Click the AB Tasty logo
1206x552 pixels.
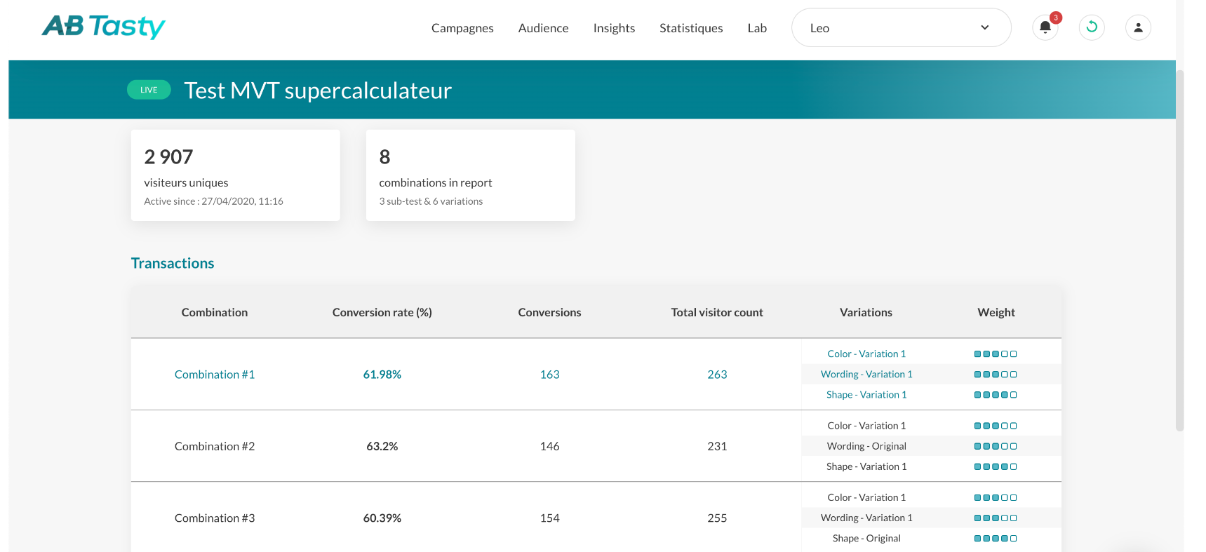[x=104, y=27]
